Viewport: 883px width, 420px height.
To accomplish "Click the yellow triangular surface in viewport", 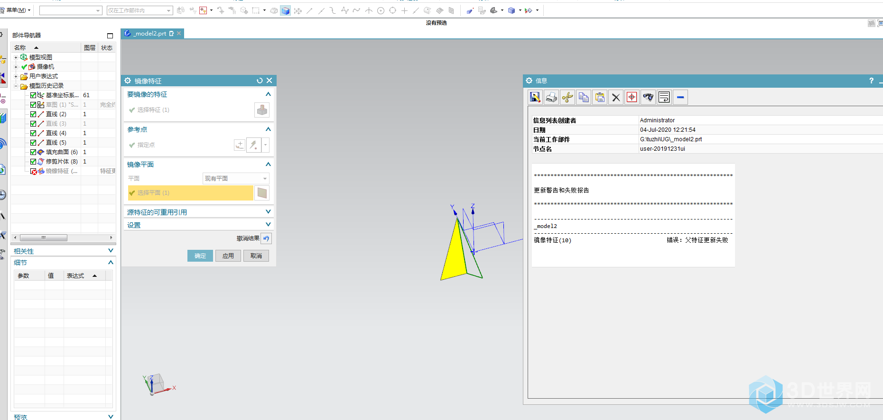I will pos(456,256).
